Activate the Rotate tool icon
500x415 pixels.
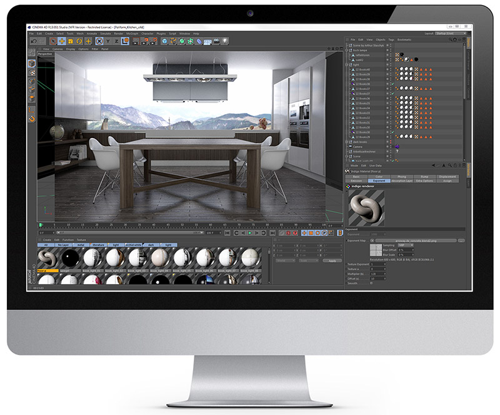pyautogui.click(x=79, y=41)
